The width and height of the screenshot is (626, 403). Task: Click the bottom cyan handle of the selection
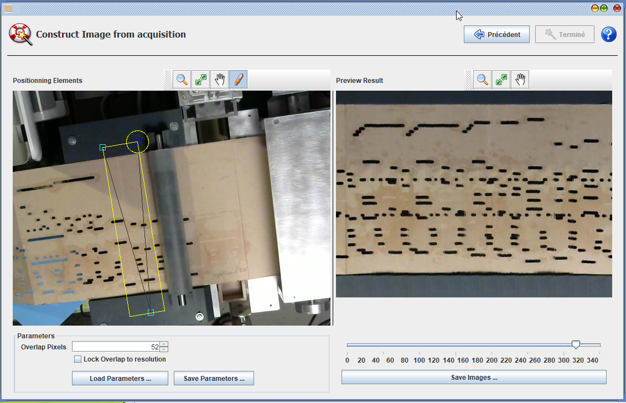pyautogui.click(x=151, y=313)
